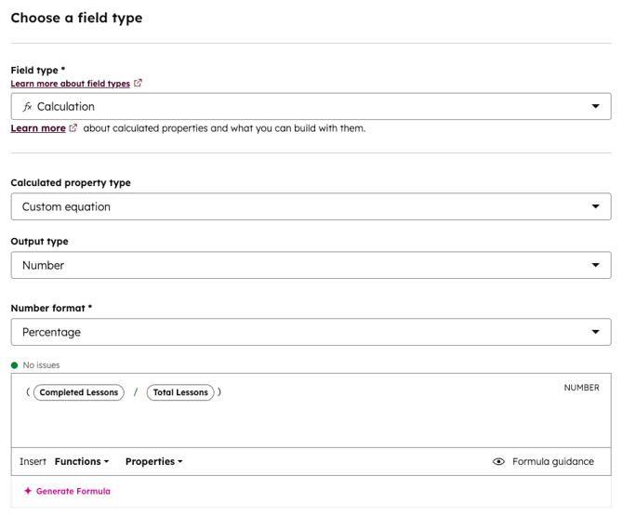Click the eye icon for Formula guidance
623x516 pixels.
[x=498, y=461]
